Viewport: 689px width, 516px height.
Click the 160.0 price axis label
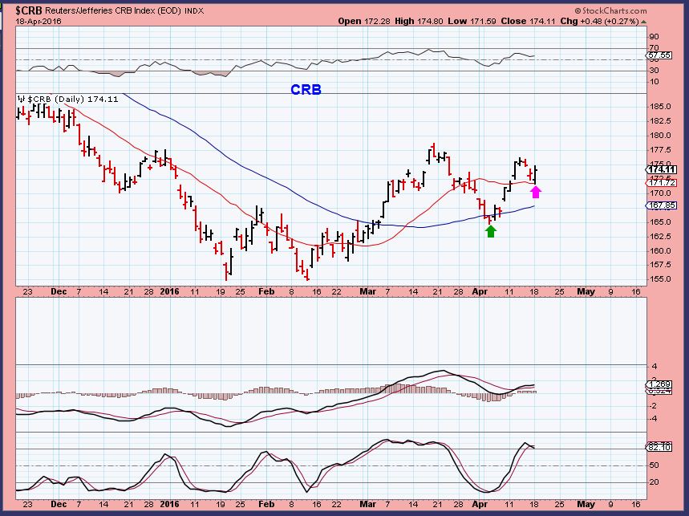click(659, 251)
